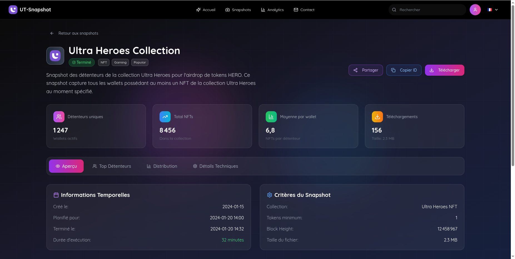Viewport: 515px width, 259px height.
Task: Expand the language selector chevron
Action: click(x=496, y=10)
